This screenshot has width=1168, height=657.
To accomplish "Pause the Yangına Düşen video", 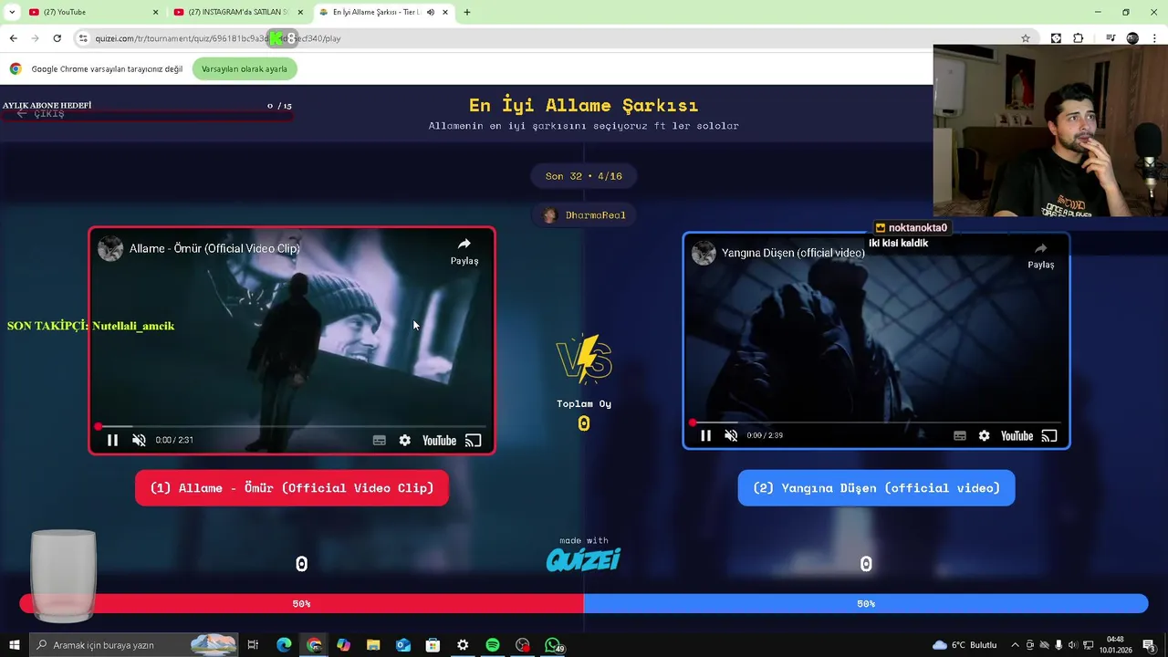I will point(705,435).
